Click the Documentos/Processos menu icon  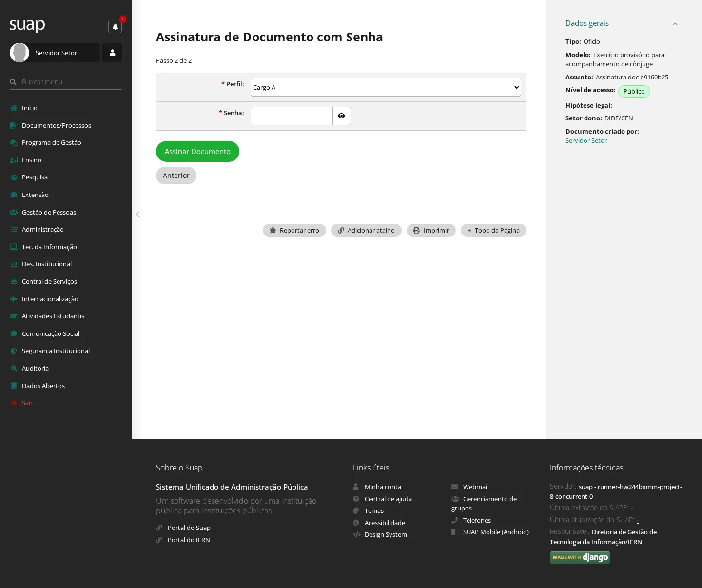pyautogui.click(x=14, y=125)
